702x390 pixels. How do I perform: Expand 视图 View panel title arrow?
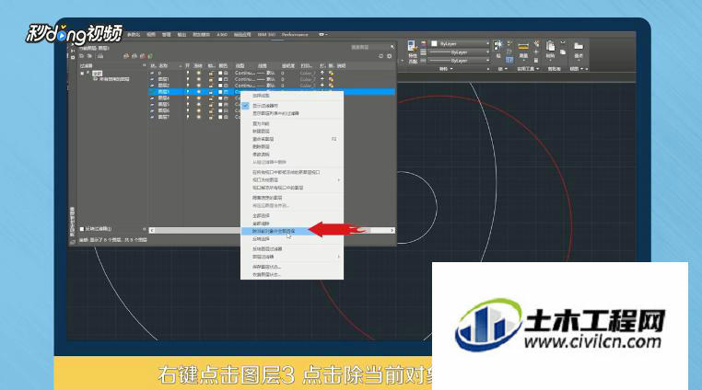click(582, 69)
